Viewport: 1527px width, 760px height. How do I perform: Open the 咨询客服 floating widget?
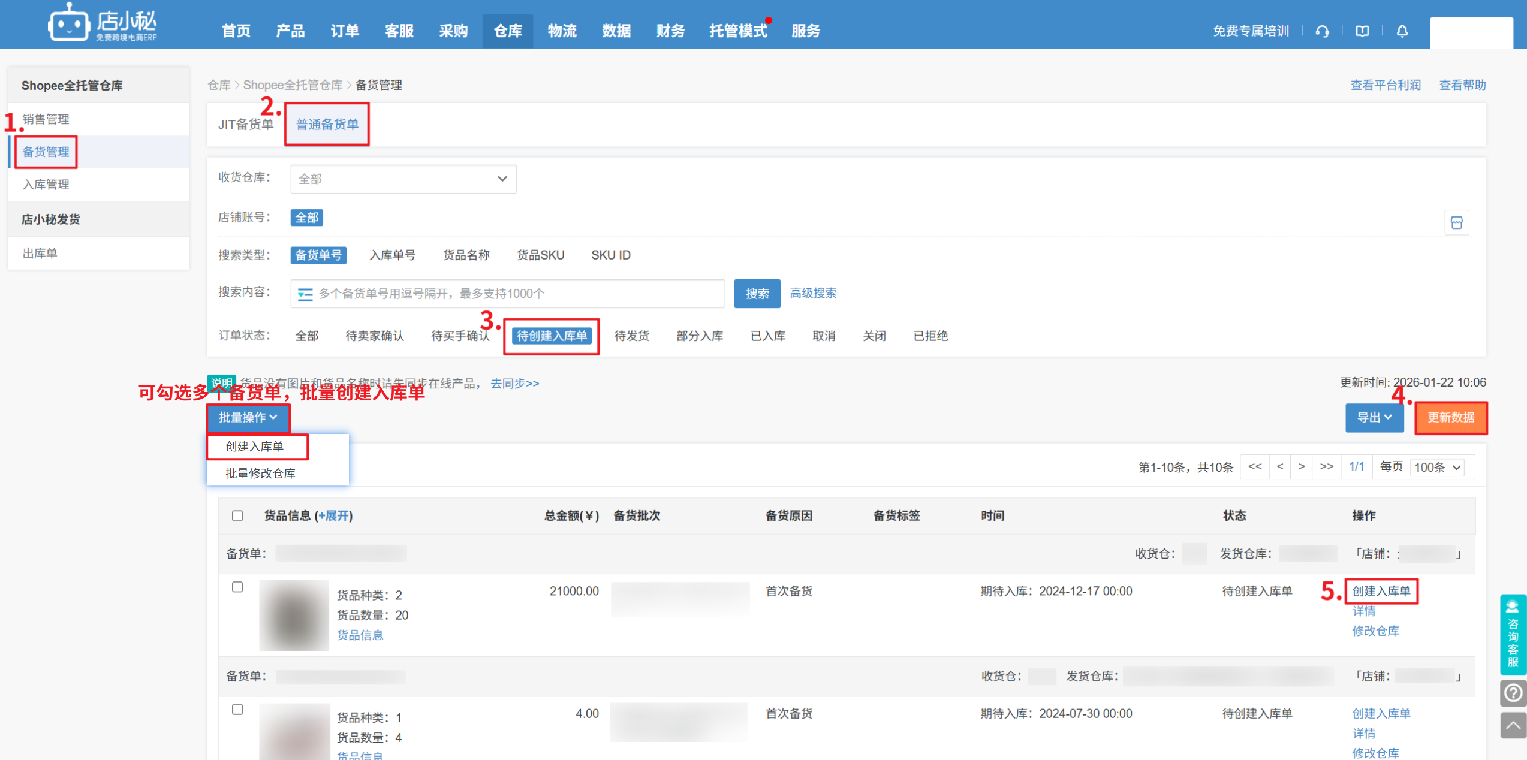[1513, 634]
